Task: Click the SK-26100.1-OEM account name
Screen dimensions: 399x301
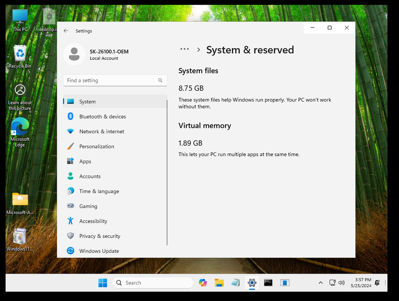Action: pos(109,52)
